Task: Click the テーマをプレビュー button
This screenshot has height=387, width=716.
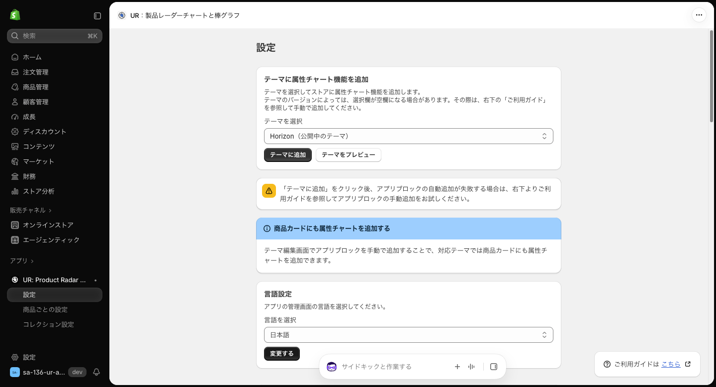Action: [349, 155]
